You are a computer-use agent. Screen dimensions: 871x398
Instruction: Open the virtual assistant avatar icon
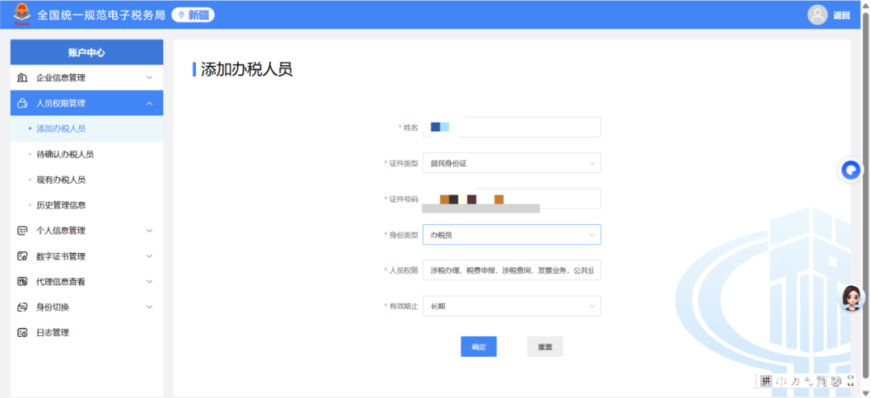pos(851,298)
